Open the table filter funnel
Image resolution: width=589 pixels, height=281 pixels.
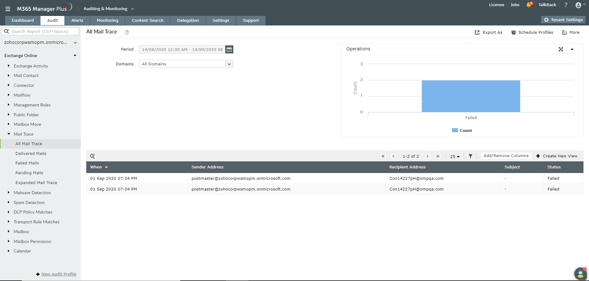[x=471, y=156]
